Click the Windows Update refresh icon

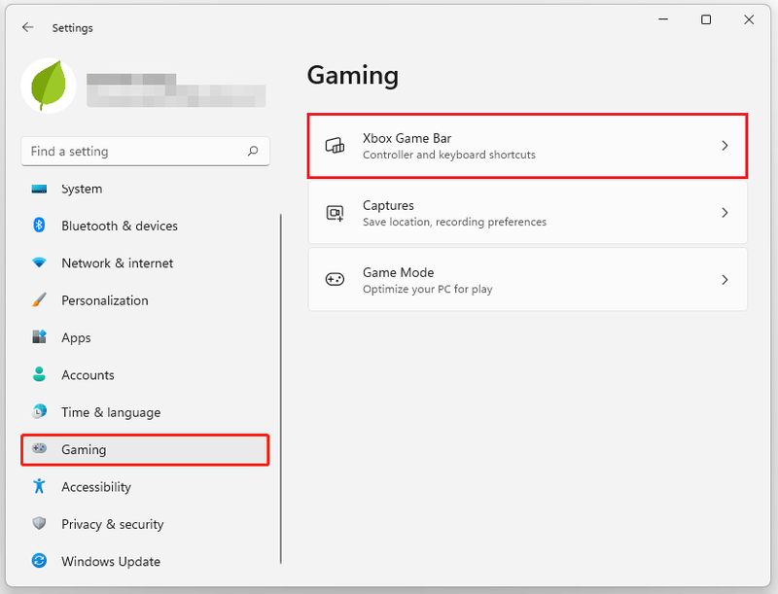click(x=39, y=561)
